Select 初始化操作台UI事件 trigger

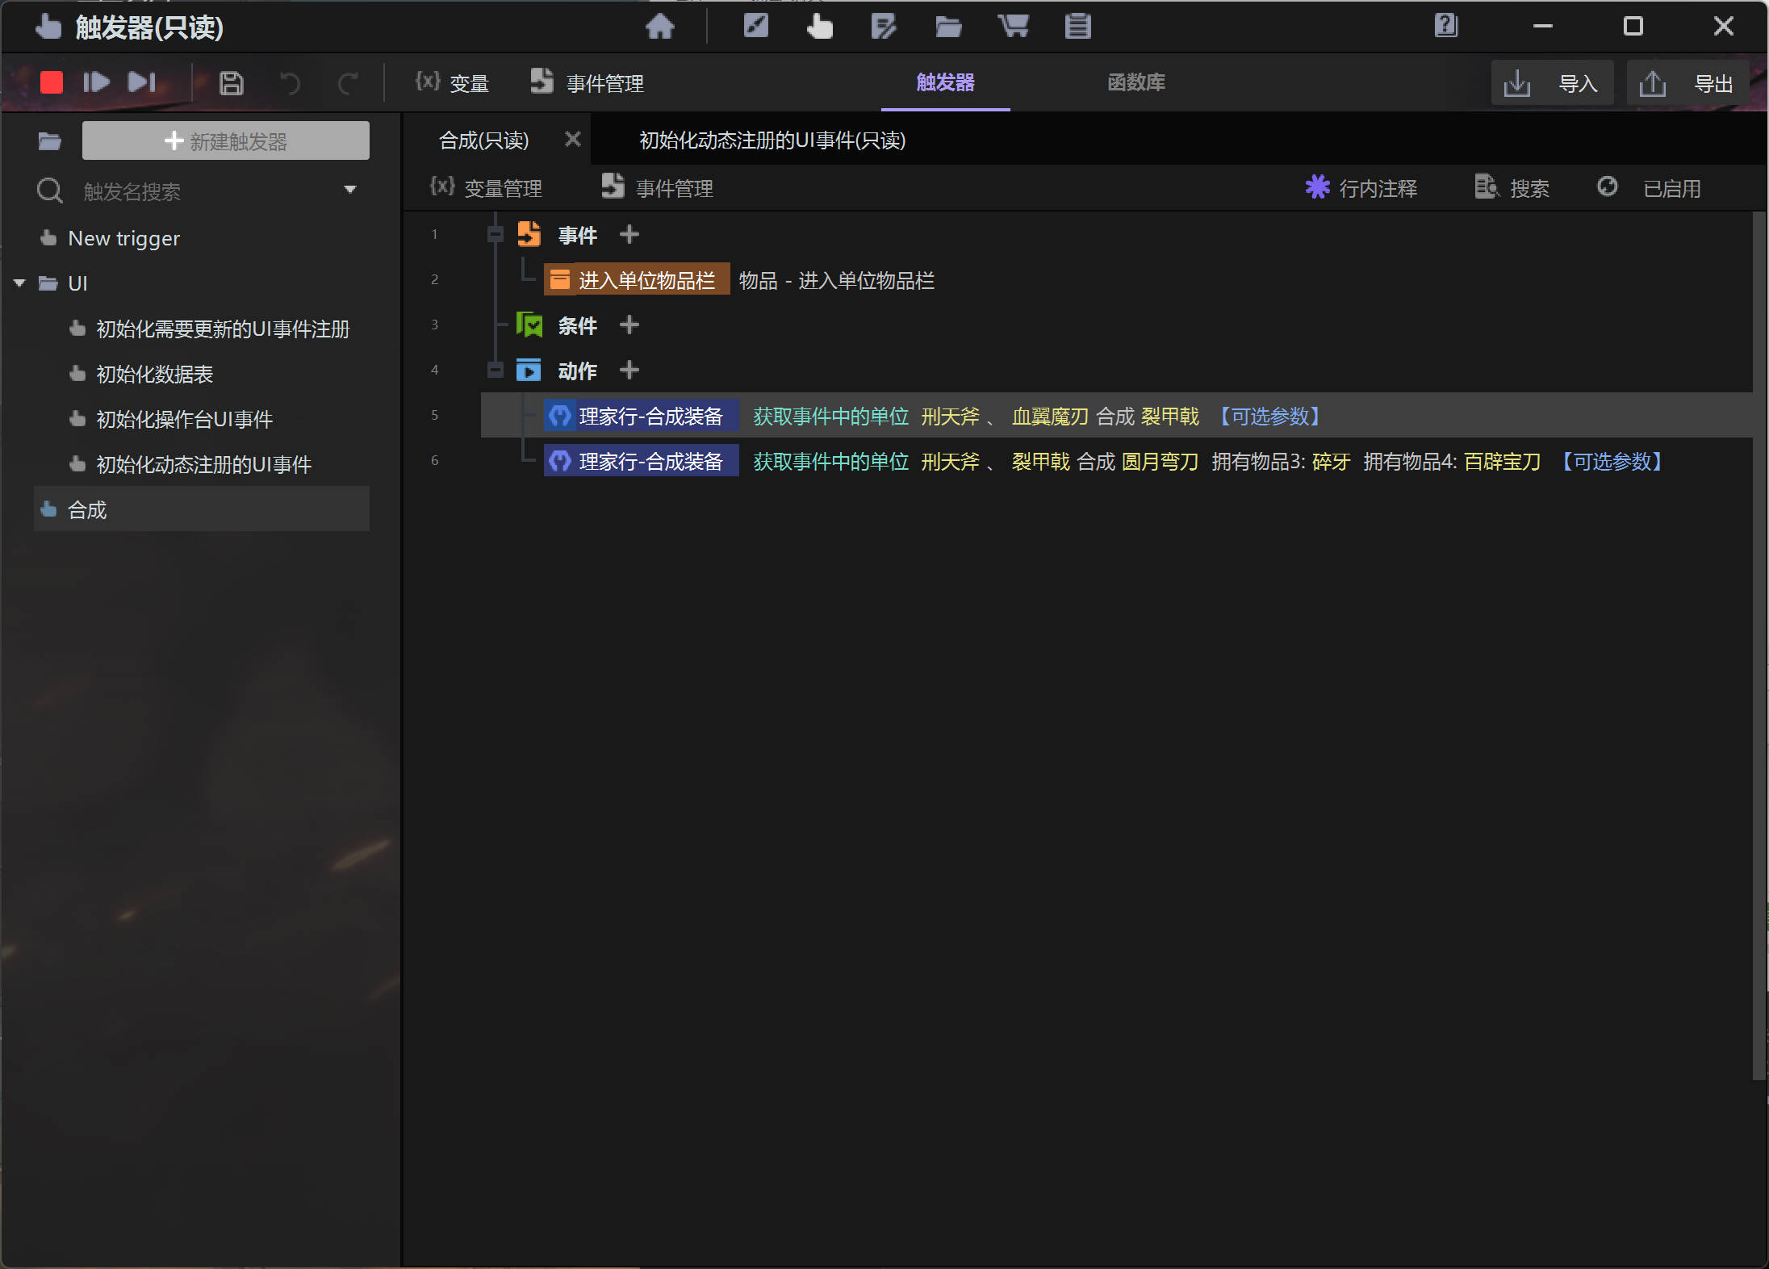click(x=184, y=419)
